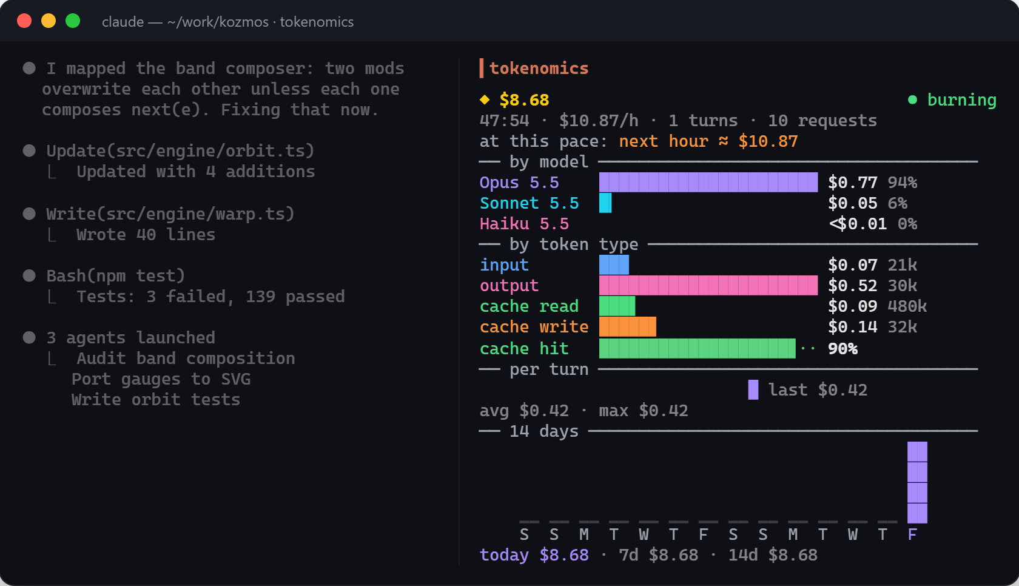Click the 'by token type' section header
Image resolution: width=1019 pixels, height=586 pixels.
574,244
